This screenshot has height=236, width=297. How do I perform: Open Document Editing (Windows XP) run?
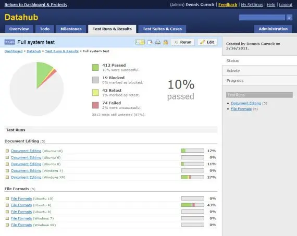pos(26,177)
